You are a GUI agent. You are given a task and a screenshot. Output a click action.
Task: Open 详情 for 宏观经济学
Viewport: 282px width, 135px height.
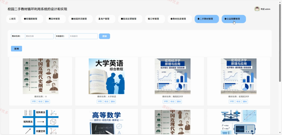[x=232, y=102]
